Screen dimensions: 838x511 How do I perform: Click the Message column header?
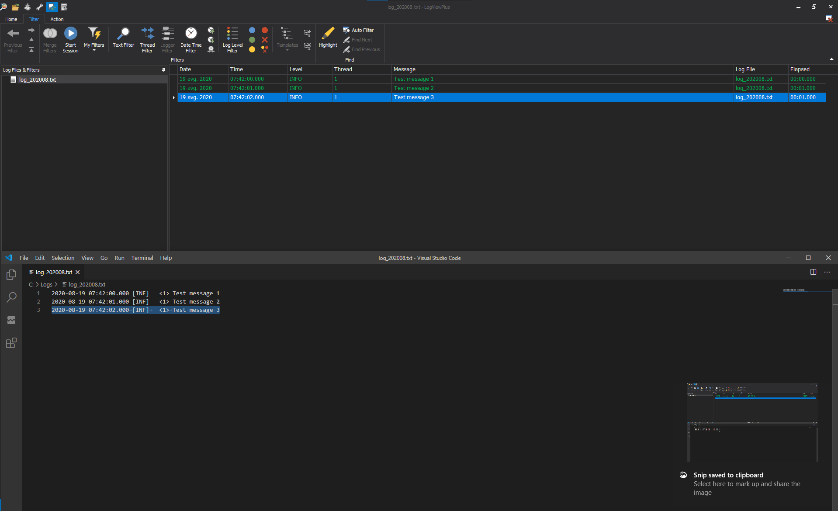562,69
